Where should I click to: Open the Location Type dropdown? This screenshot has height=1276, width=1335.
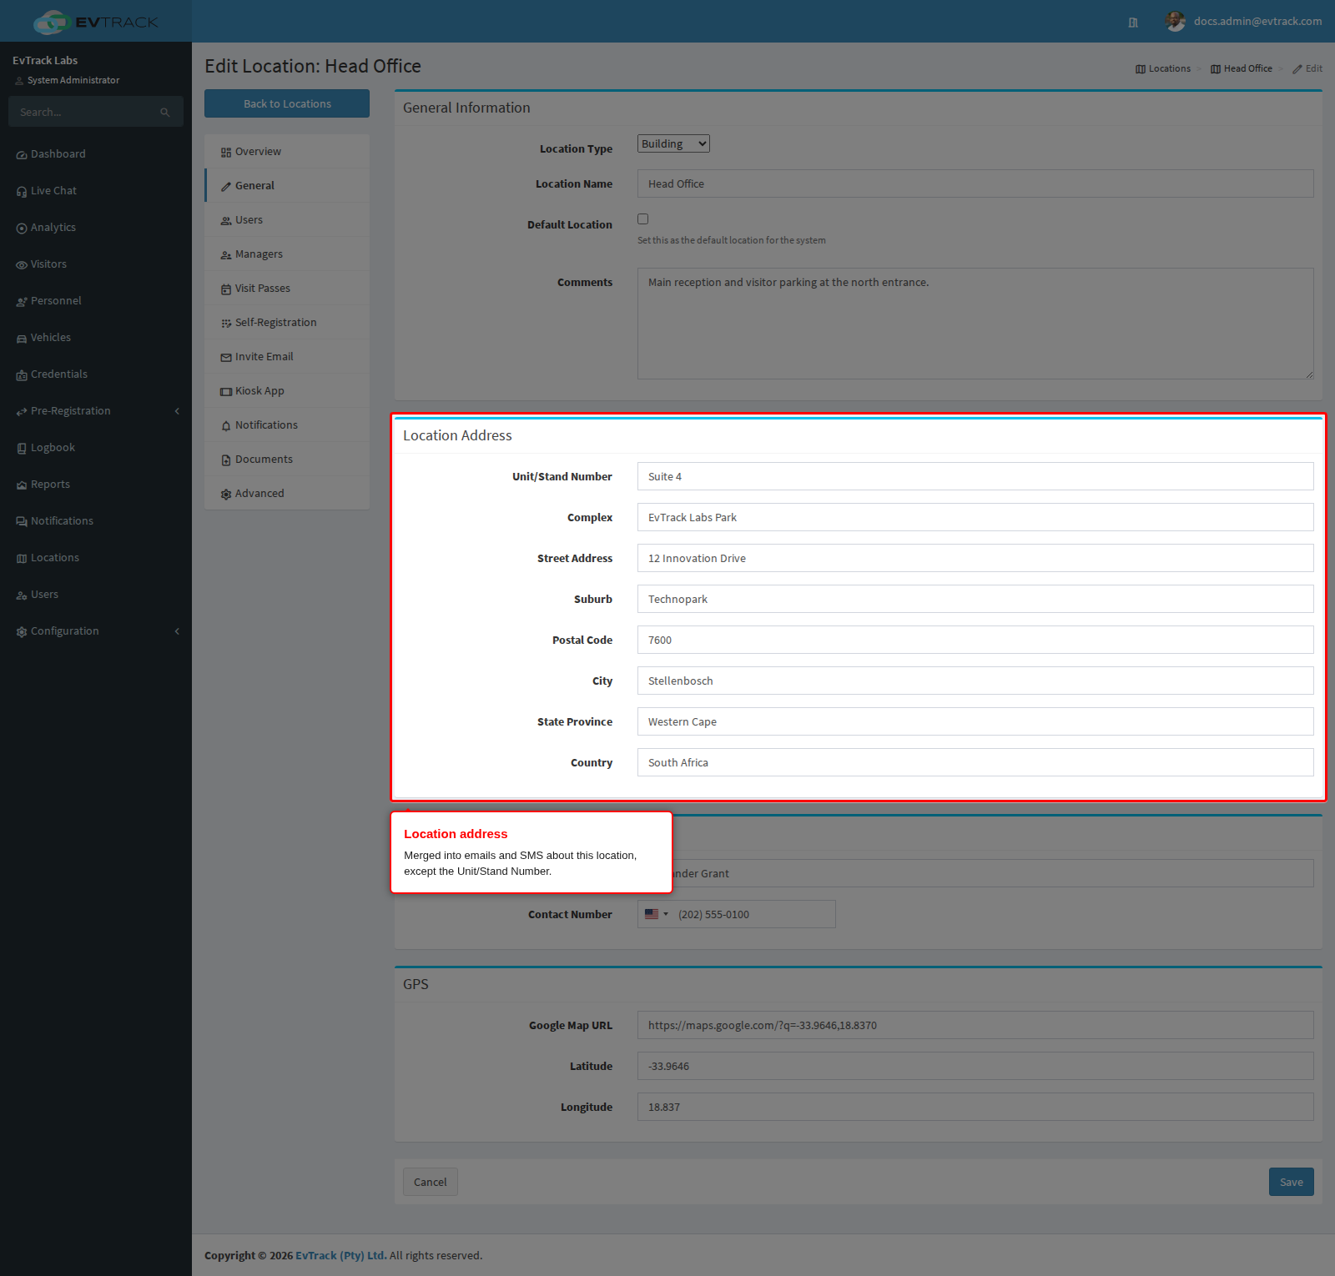click(x=673, y=143)
